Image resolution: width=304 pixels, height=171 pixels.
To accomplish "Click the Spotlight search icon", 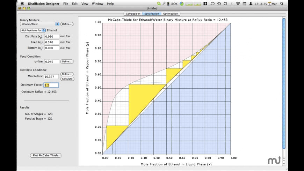I will tap(282, 4).
